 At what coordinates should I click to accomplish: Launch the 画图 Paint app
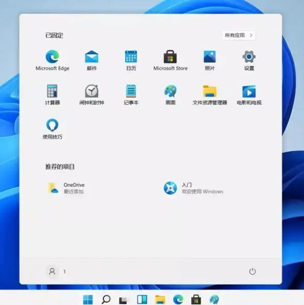pyautogui.click(x=170, y=94)
